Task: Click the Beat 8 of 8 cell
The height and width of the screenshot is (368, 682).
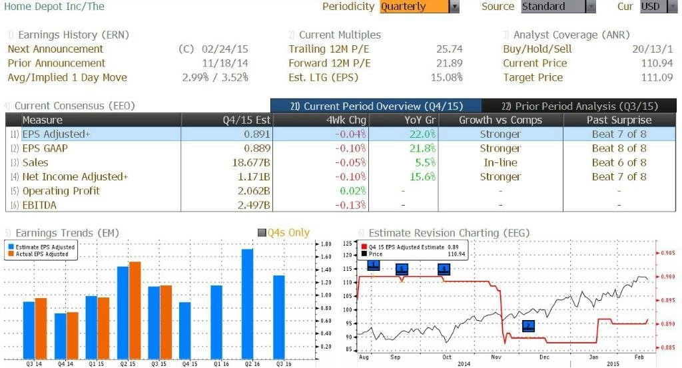Action: [x=619, y=148]
